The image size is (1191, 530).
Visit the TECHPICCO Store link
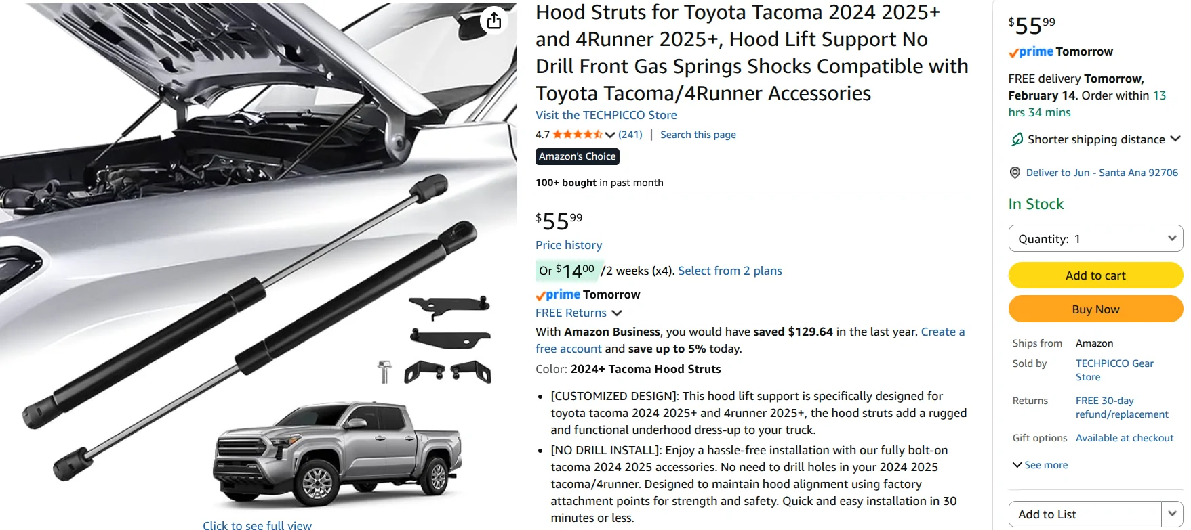(605, 115)
